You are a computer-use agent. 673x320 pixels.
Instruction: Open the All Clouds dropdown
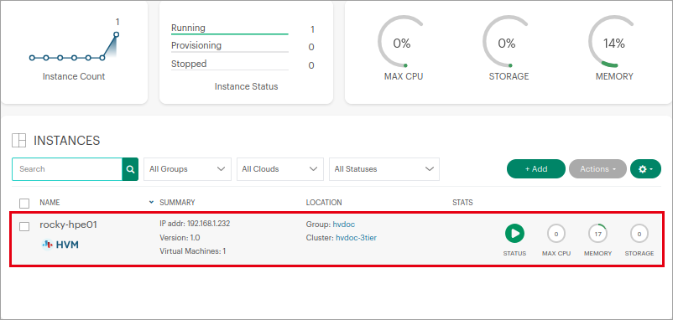[x=279, y=169]
